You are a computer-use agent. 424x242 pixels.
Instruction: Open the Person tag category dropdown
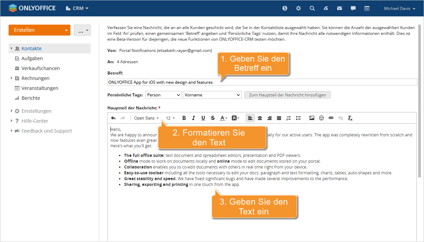point(163,95)
